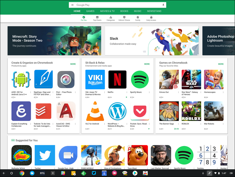
Task: Tap the voice search microphone icon
Action: click(163, 5)
